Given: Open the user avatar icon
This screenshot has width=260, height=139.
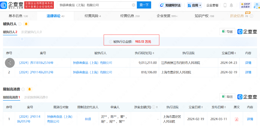Looking at the screenshot, I should point(257,6).
